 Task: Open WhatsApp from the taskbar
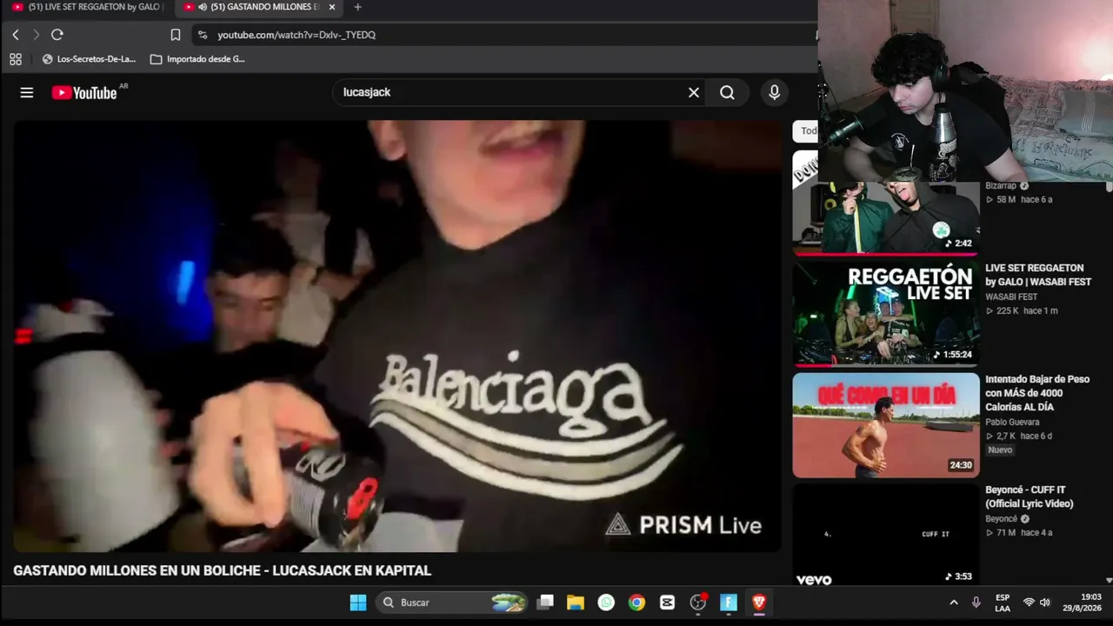point(606,603)
